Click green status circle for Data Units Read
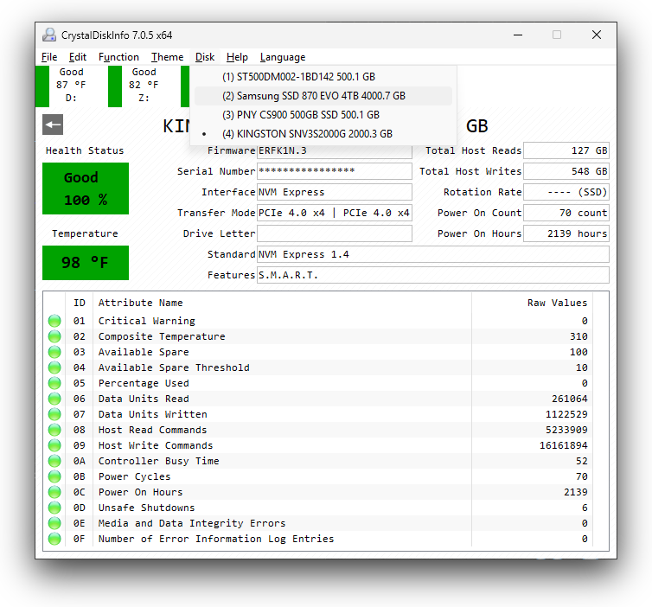Screen dimensions: 652x607 54,399
